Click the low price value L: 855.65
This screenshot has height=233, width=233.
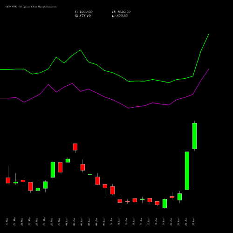tap(120, 16)
